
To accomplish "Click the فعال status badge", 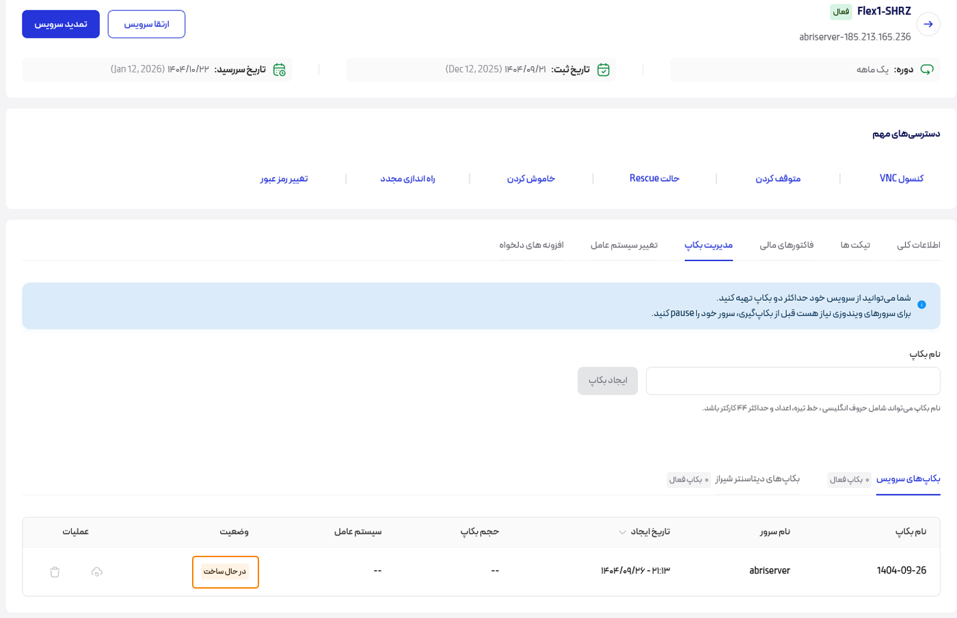I will click(841, 12).
